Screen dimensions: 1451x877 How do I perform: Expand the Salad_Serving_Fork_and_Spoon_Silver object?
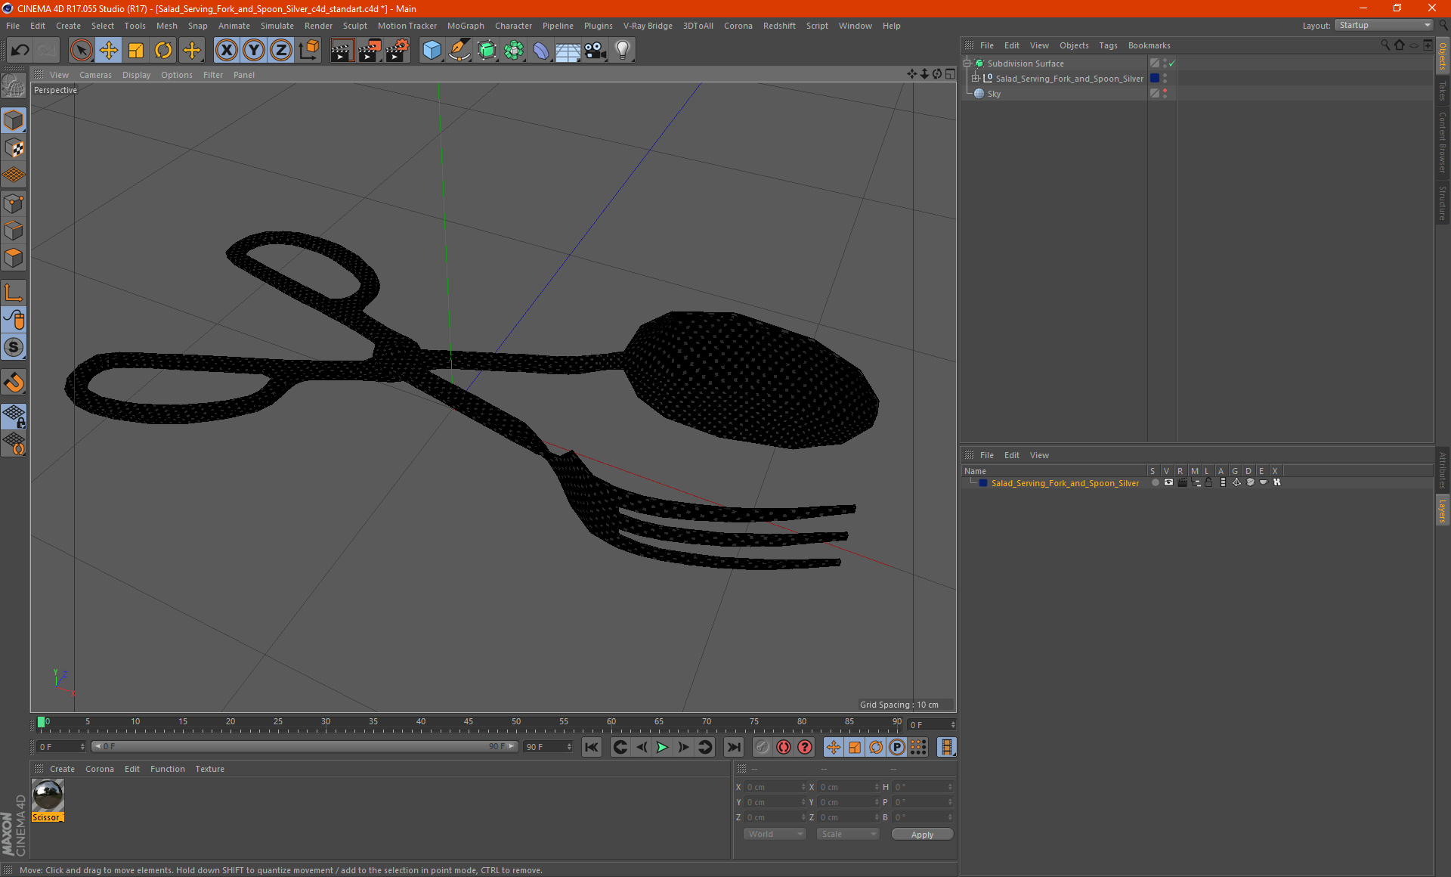pyautogui.click(x=976, y=79)
